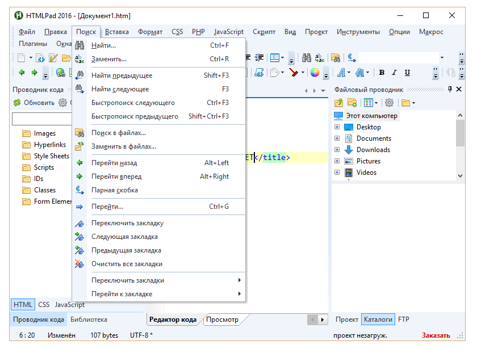This screenshot has height=349, width=477.
Task: Select Найти следующее menu item
Action: (158, 89)
